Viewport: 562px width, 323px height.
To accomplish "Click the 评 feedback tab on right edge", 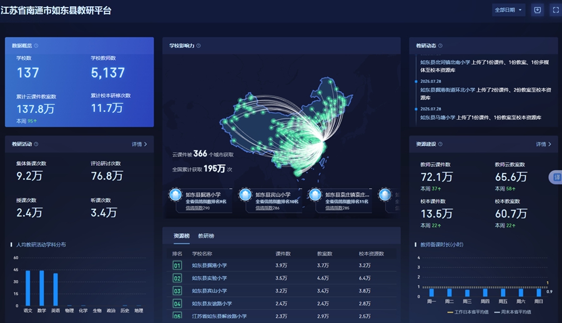I will coord(557,177).
